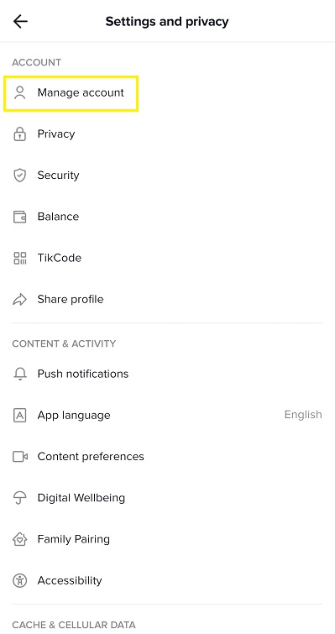Viewport: 335px width, 634px height.
Task: Select the English language value
Action: tap(303, 415)
